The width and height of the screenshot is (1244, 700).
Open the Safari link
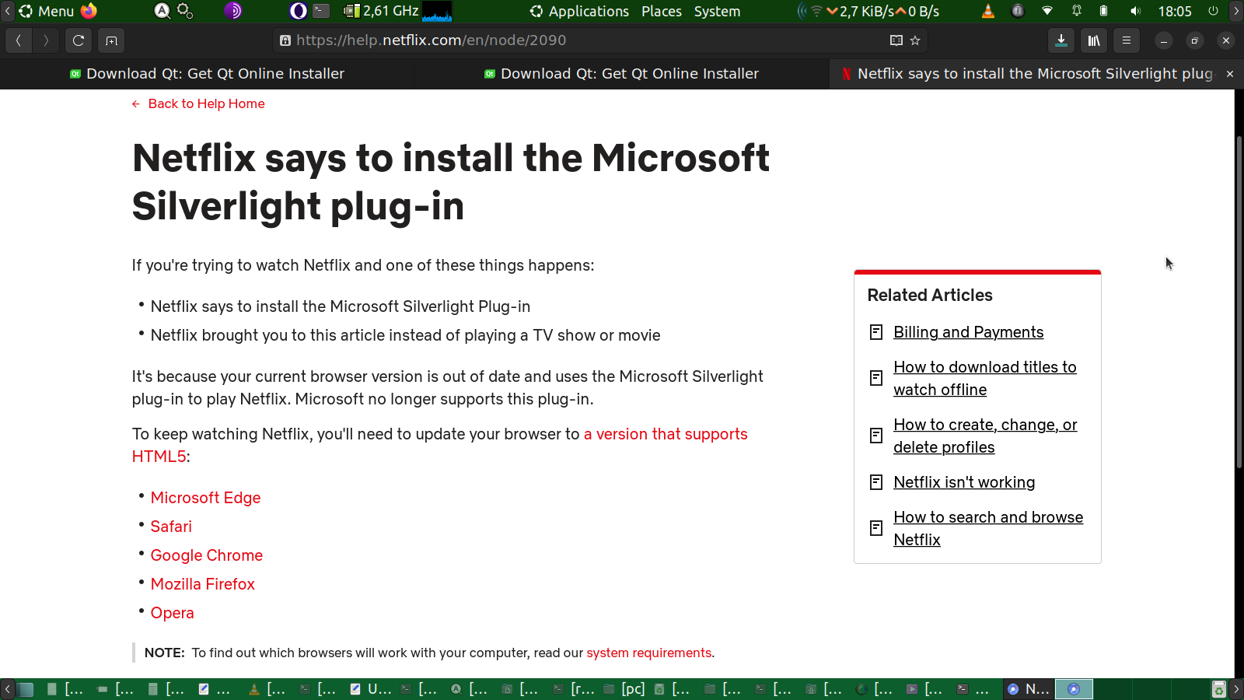171,527
